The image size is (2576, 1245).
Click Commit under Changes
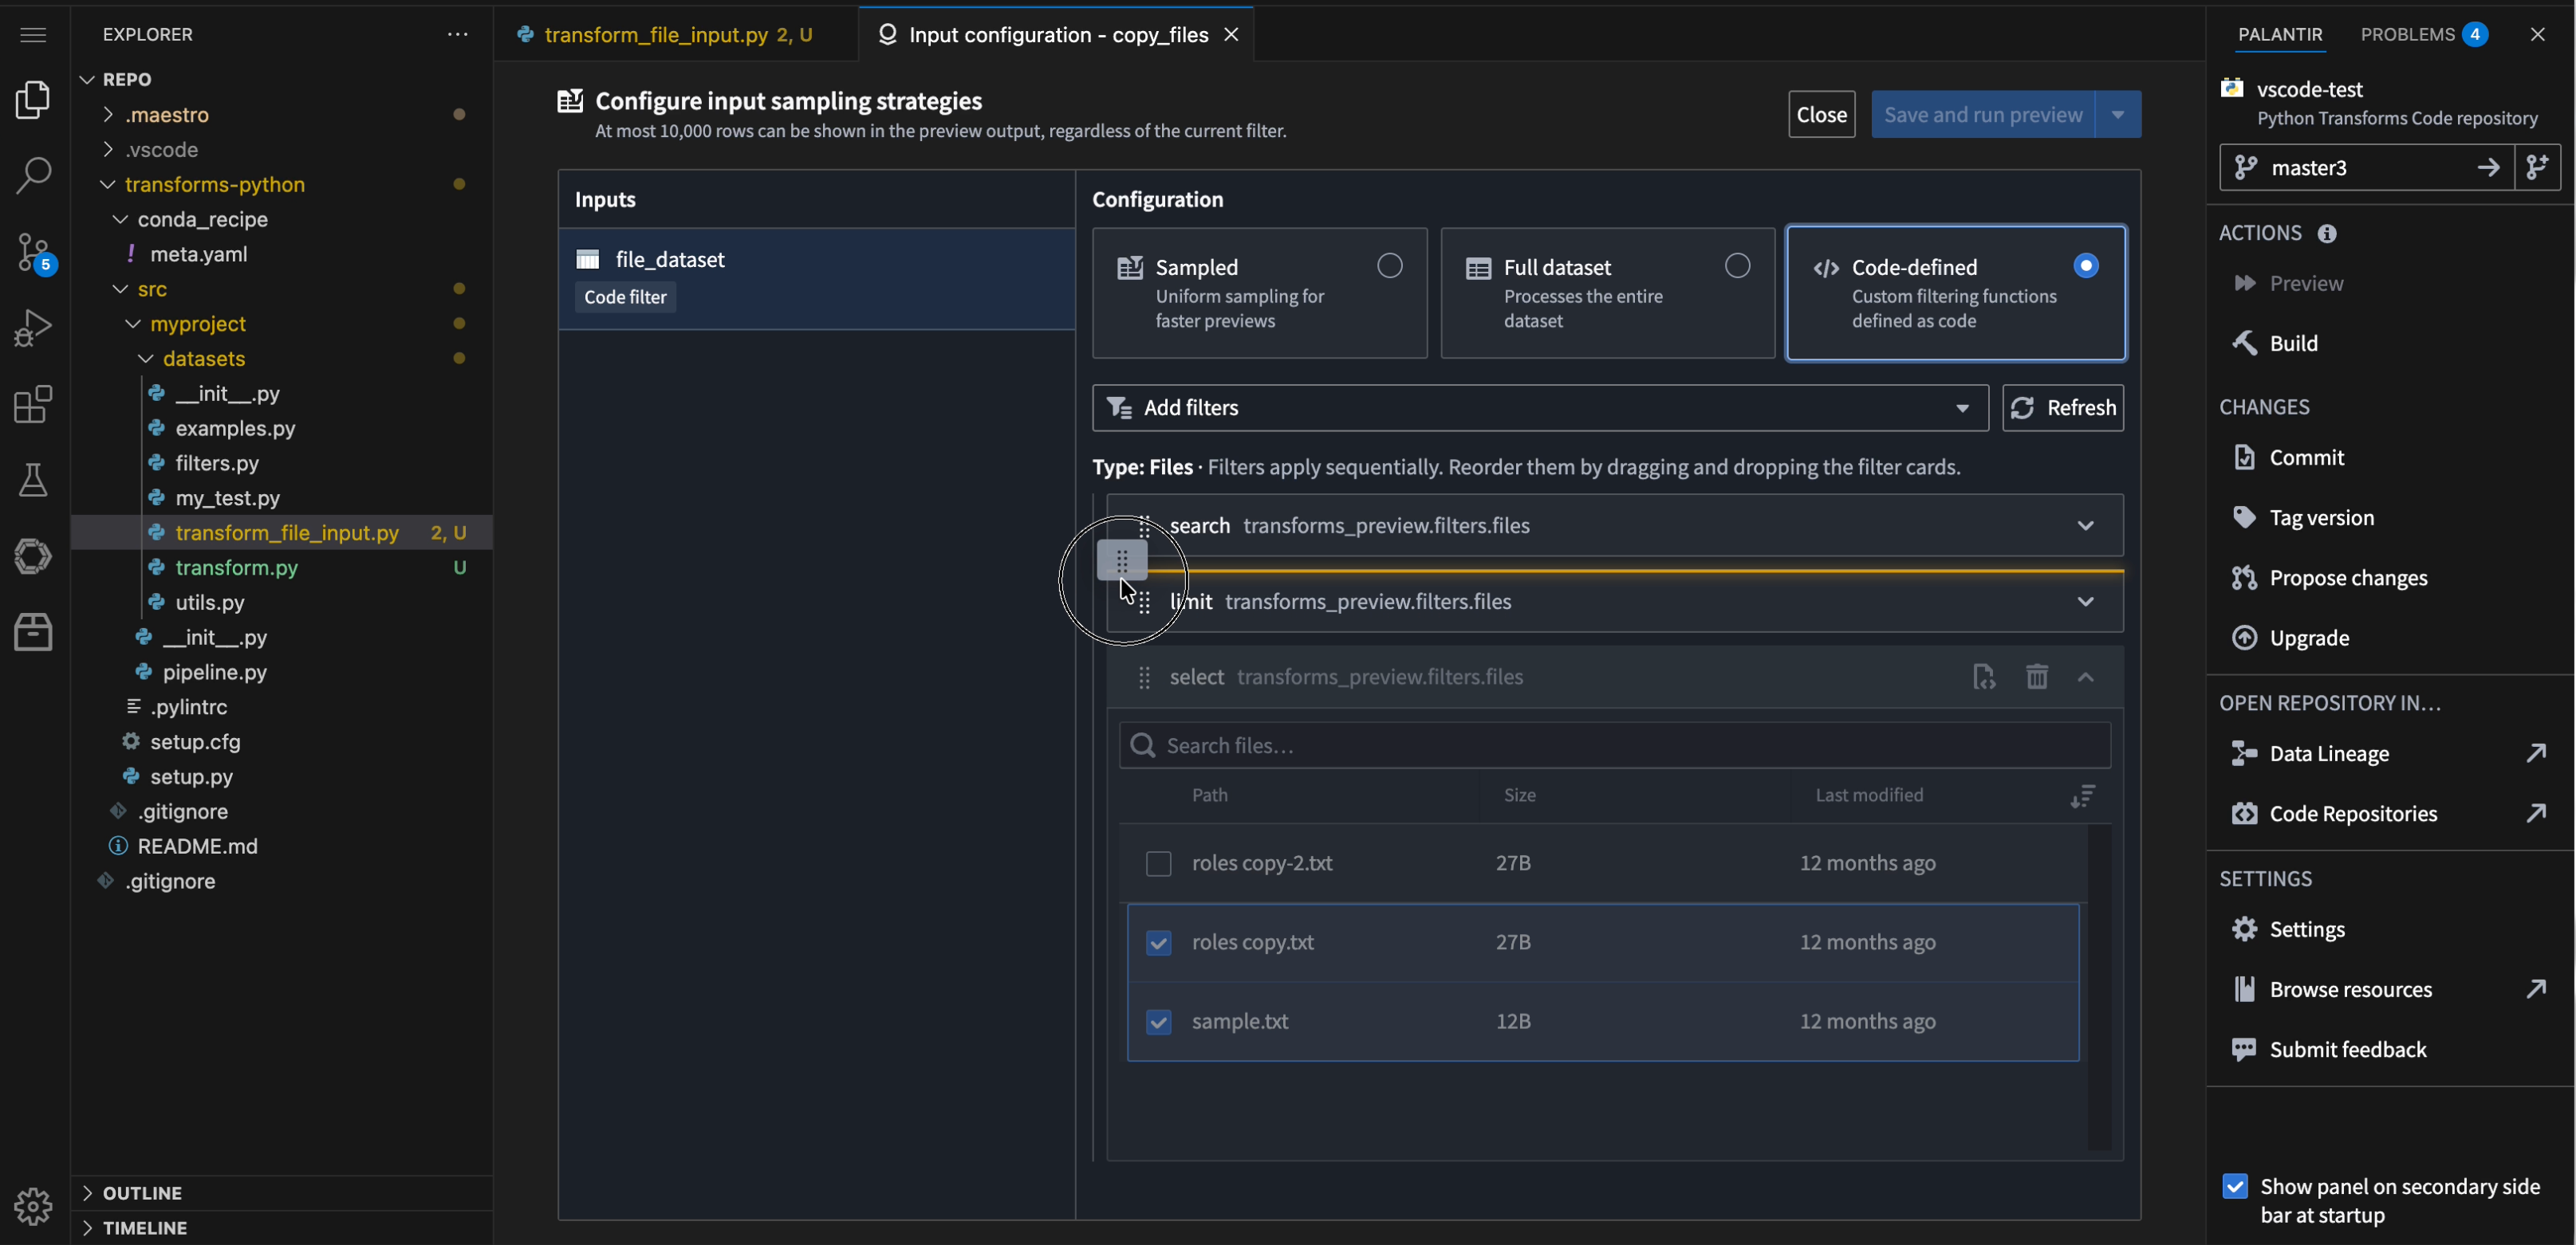tap(2307, 457)
